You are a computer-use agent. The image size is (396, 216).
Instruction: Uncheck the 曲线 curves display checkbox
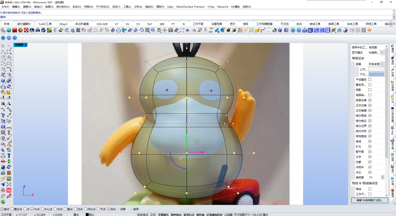(x=370, y=141)
